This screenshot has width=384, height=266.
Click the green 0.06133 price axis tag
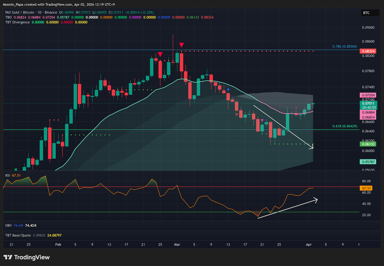pyautogui.click(x=368, y=144)
